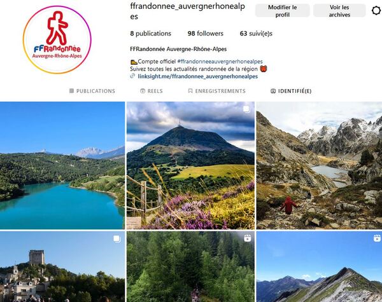
Task: Click the reel icon on the forest post
Action: 247,238
